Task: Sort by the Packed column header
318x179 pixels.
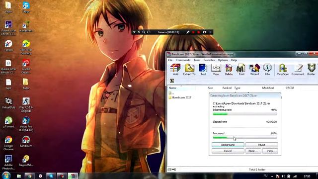Action: tap(227, 88)
